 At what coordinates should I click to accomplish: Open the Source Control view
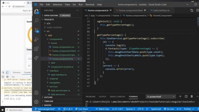36,30
